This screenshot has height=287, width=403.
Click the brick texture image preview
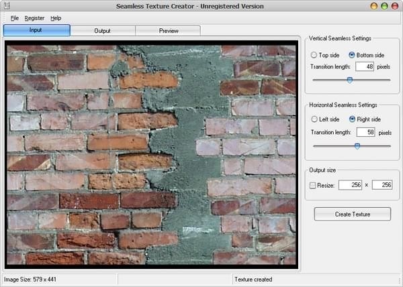tap(151, 154)
